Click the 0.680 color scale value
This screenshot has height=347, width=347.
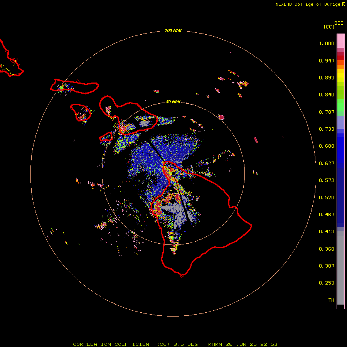(327, 146)
